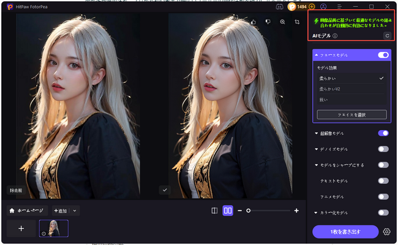
Task: Open the Discord community icon
Action: tap(280, 6)
